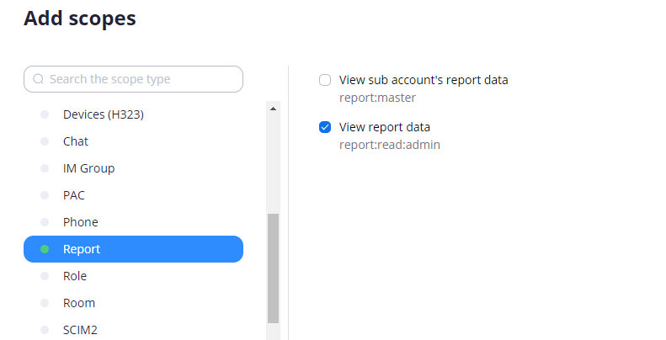The width and height of the screenshot is (666, 340).
Task: Enable View sub account's report data checkbox
Action: coord(325,80)
